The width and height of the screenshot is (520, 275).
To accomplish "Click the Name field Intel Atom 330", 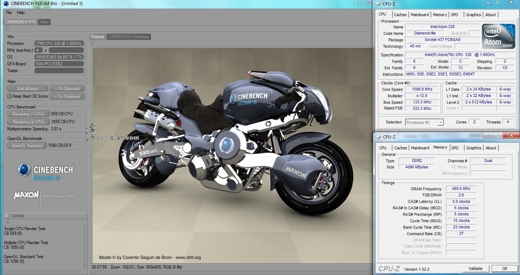I will 442,27.
